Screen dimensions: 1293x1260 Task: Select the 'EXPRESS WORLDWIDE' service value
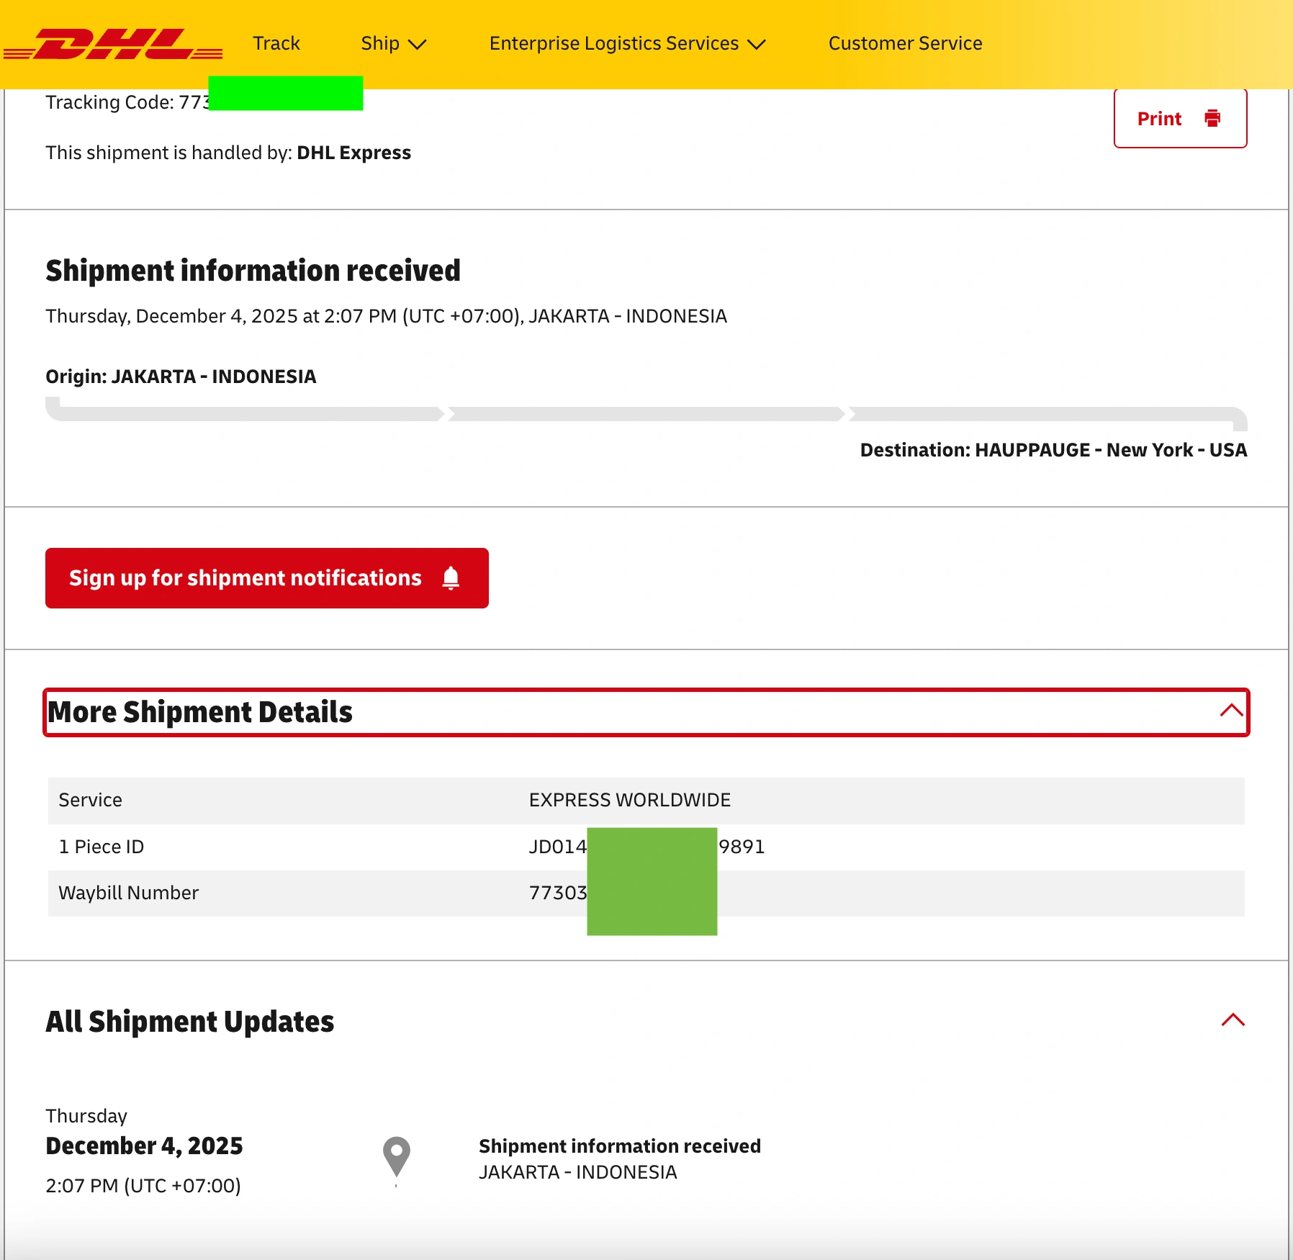630,800
